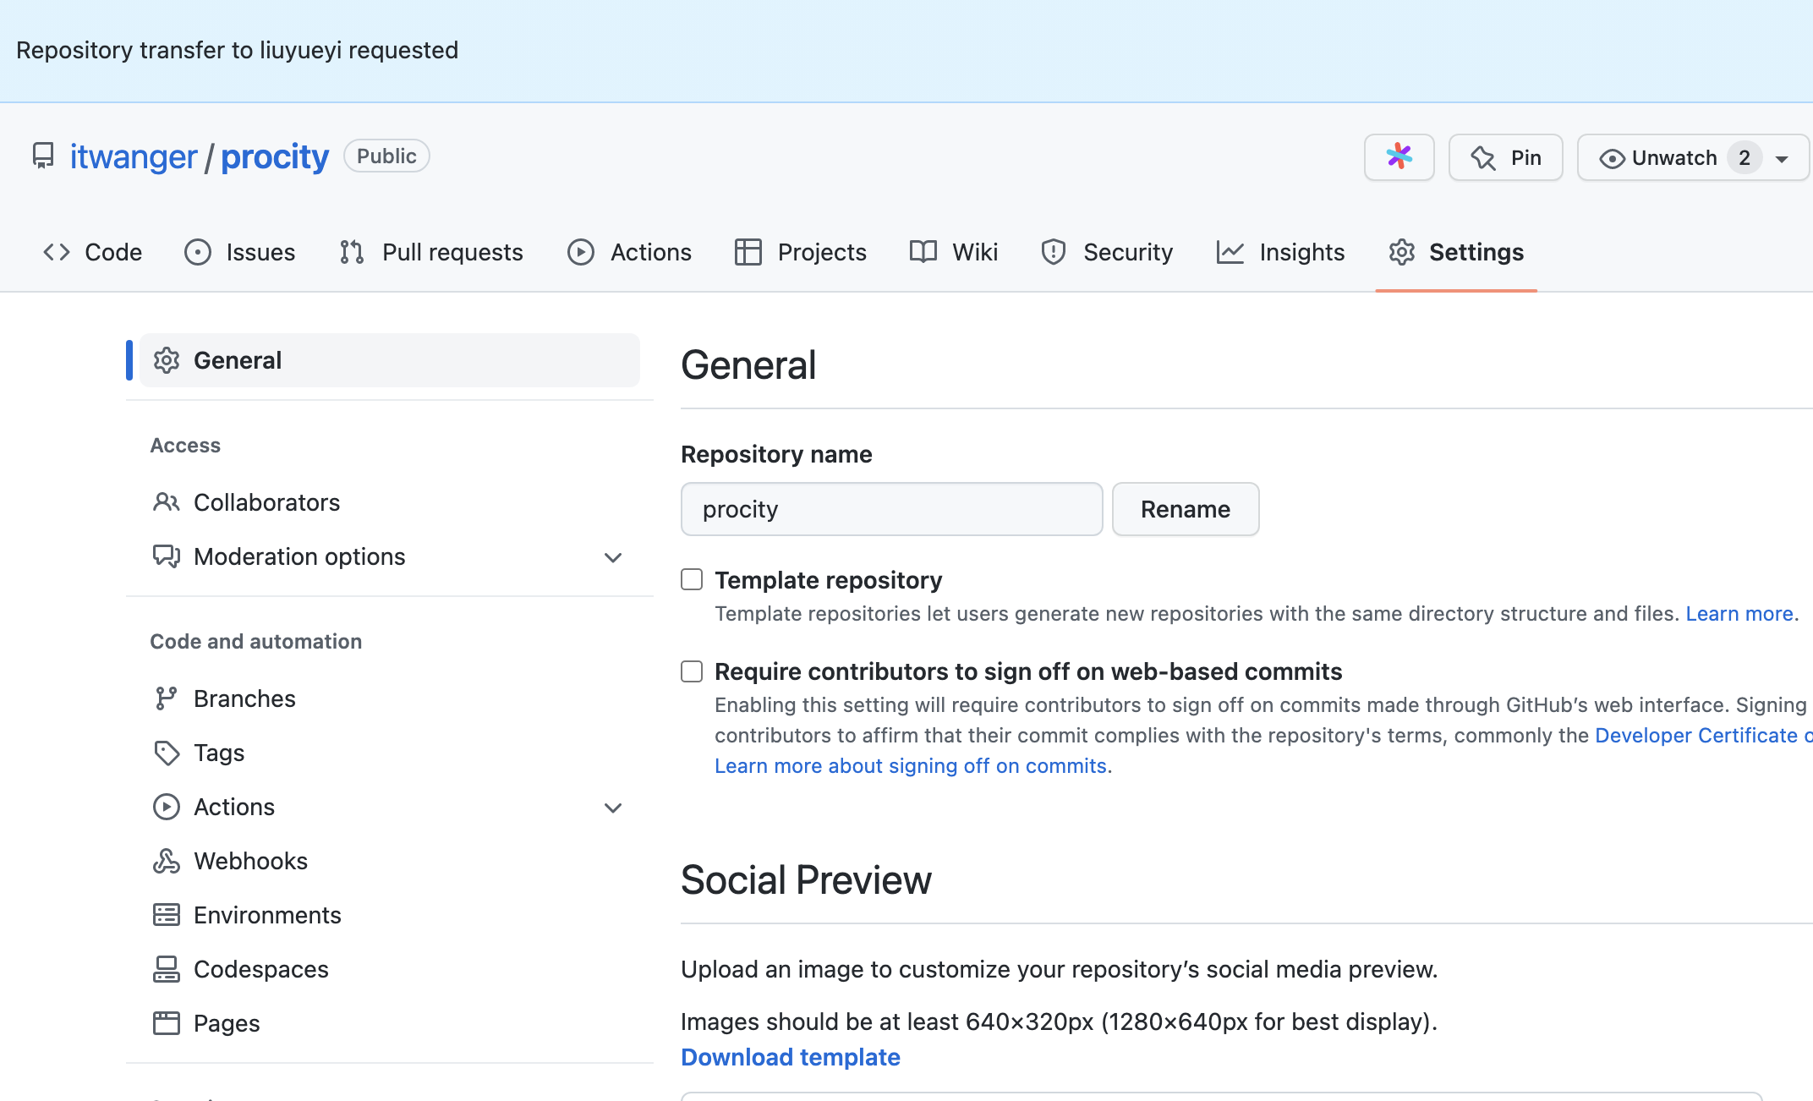The width and height of the screenshot is (1813, 1101).
Task: Click the sidebar Actions play icon
Action: click(167, 807)
